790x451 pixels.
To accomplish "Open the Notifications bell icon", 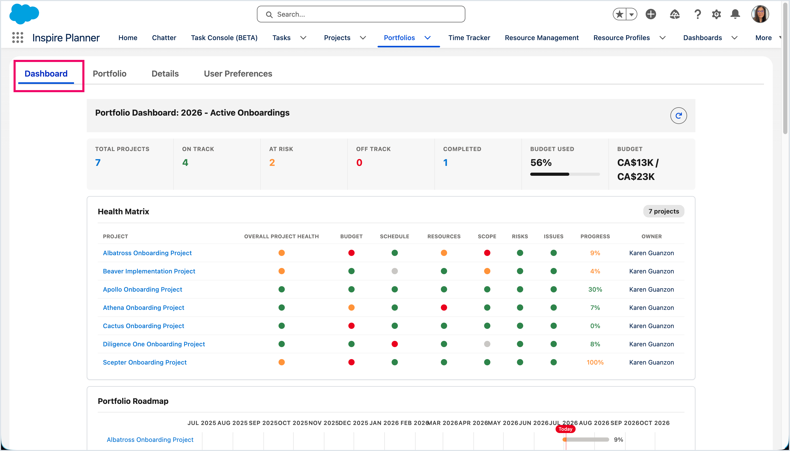I will point(735,14).
